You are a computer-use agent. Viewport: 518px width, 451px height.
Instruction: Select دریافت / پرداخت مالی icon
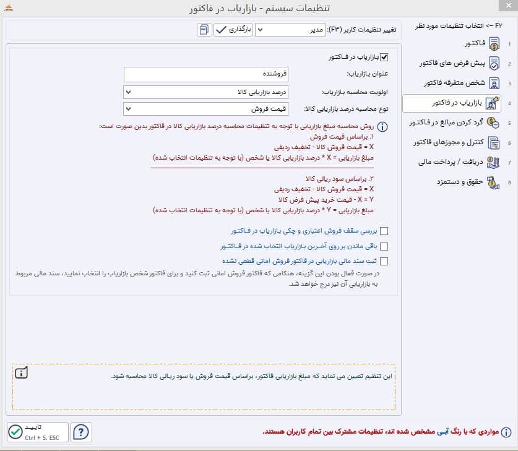click(x=493, y=163)
